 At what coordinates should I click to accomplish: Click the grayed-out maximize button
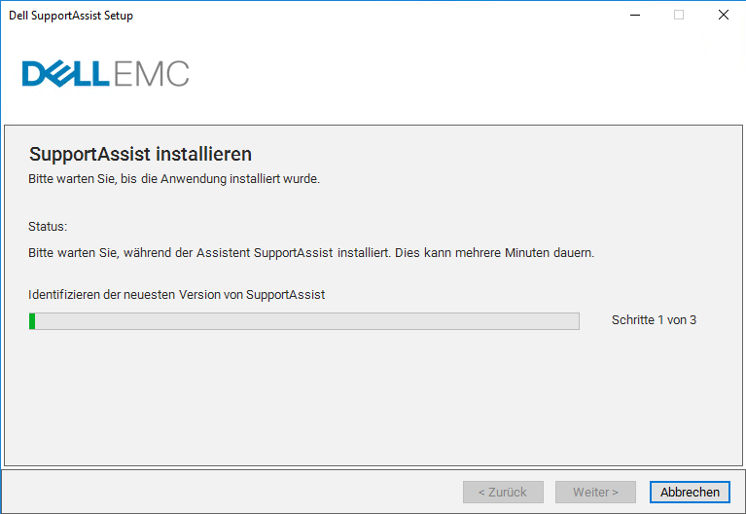point(679,15)
